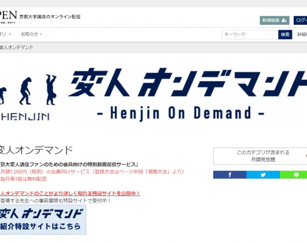Expand the カテゴリ dropdown menu
This screenshot has height=243, width=307.
(5, 34)
